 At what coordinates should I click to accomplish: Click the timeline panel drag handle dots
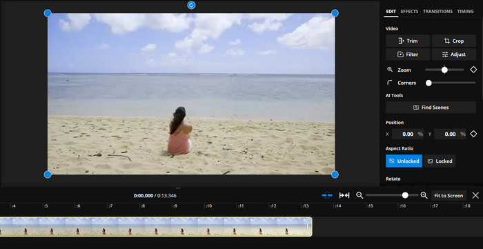pyautogui.click(x=178, y=188)
